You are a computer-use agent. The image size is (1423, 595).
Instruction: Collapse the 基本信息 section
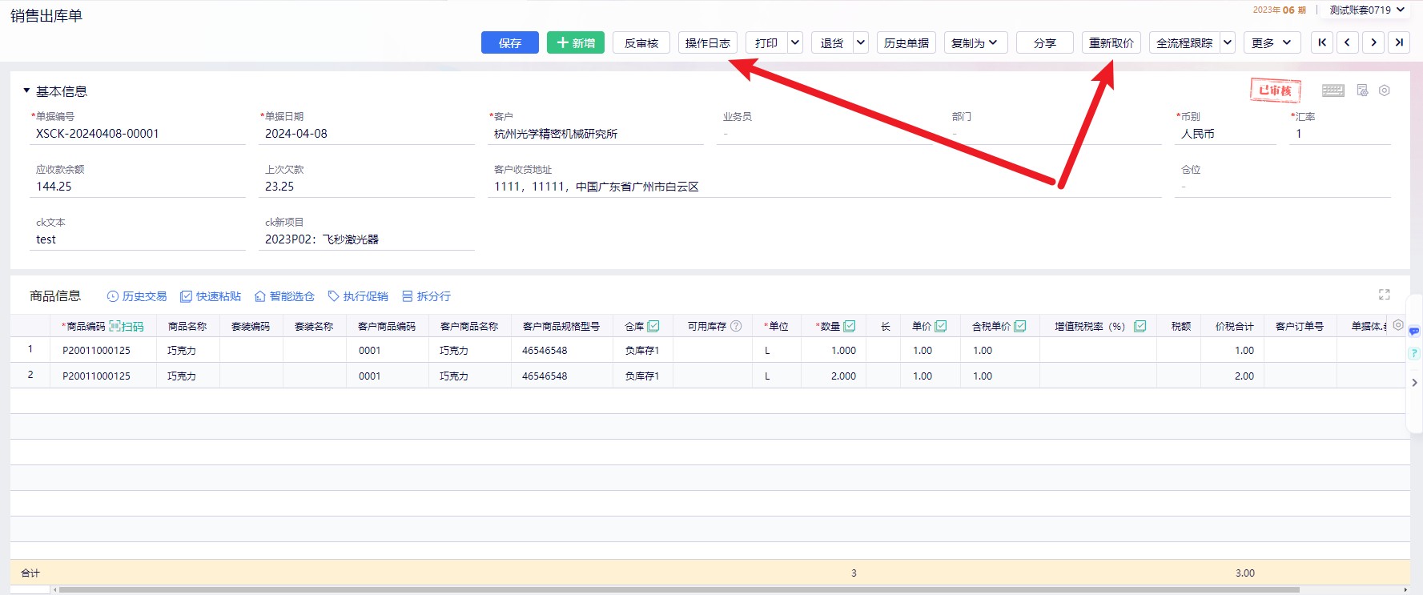pyautogui.click(x=26, y=90)
